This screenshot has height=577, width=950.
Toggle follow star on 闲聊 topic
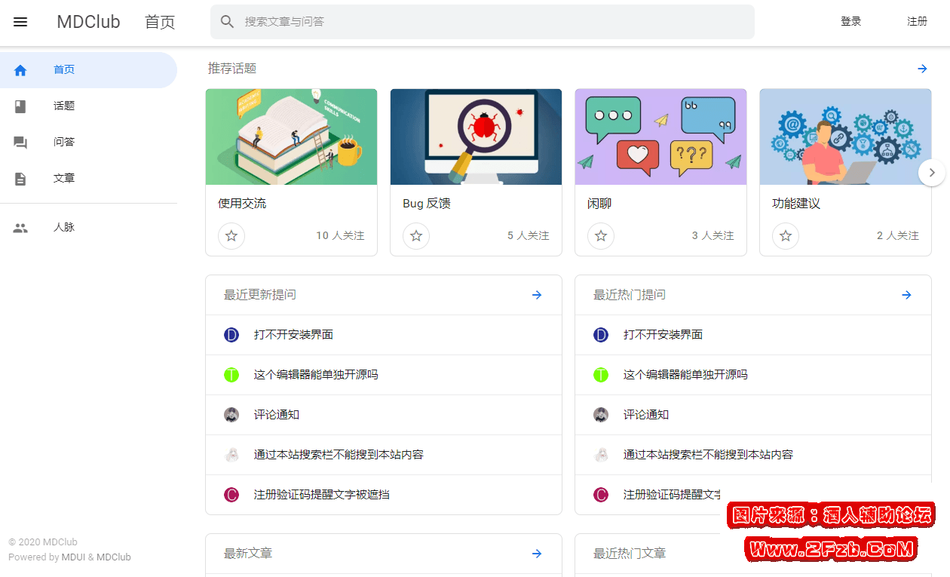point(601,236)
